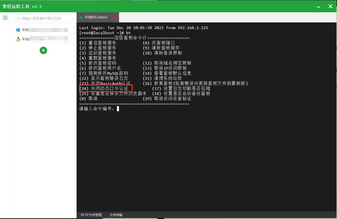
Task: Close the 本地的Centos7 tab with red X
Action: tap(115, 17)
